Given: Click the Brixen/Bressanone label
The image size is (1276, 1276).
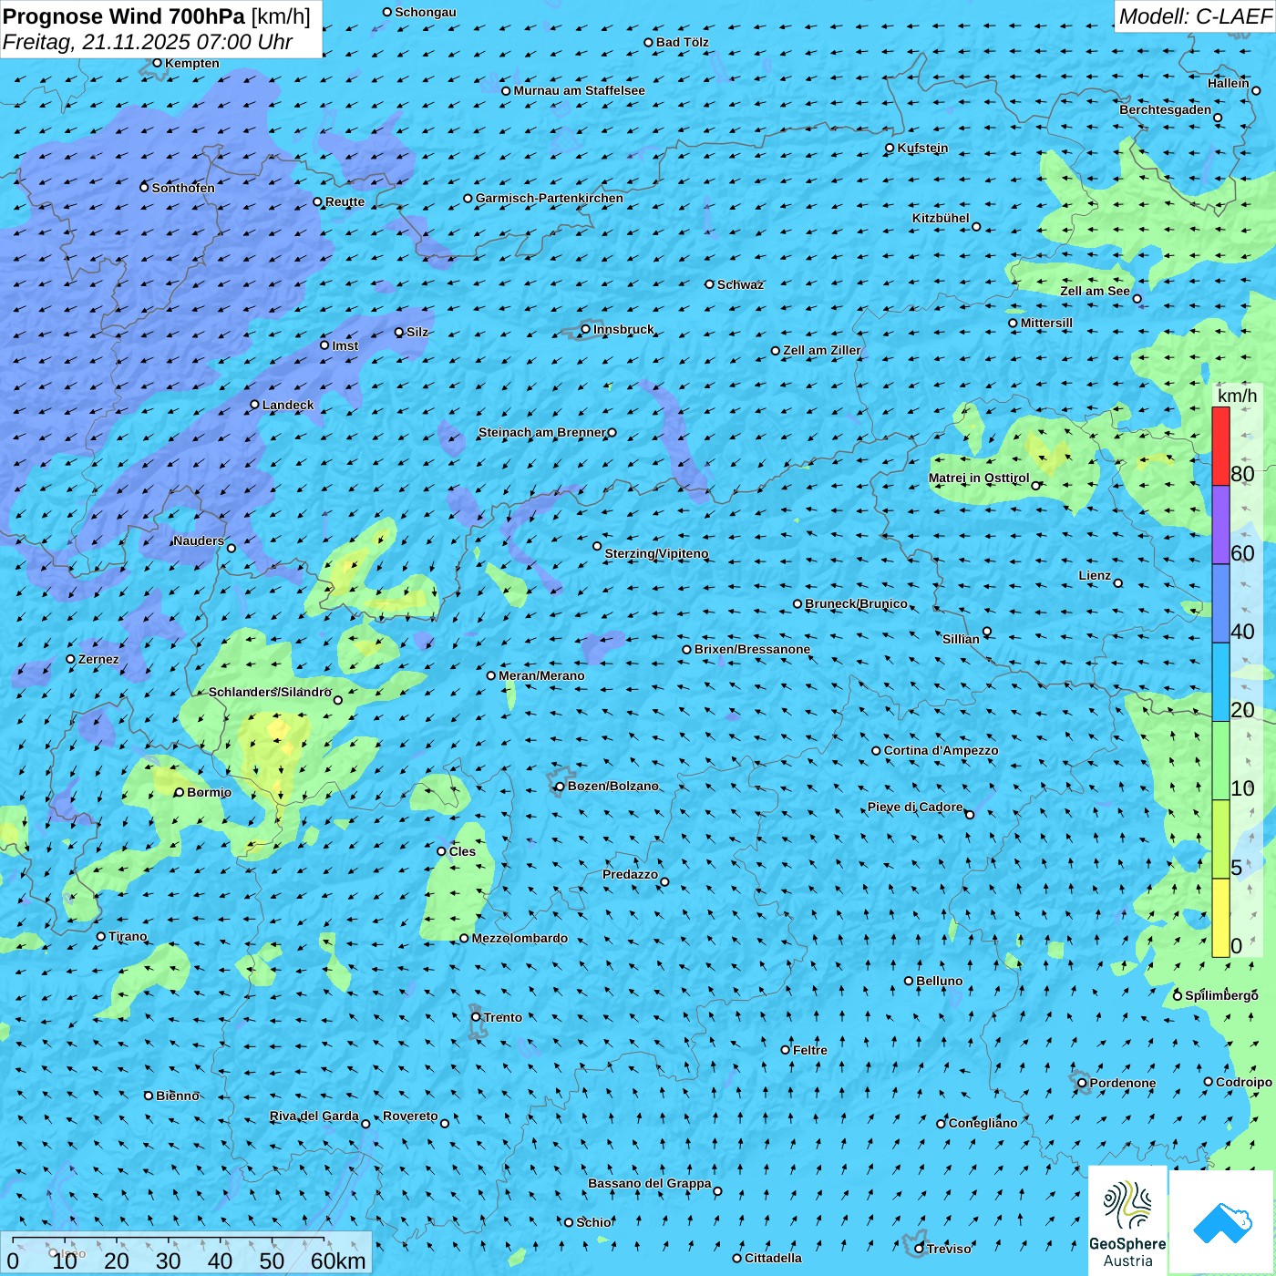Looking at the screenshot, I should coord(752,649).
